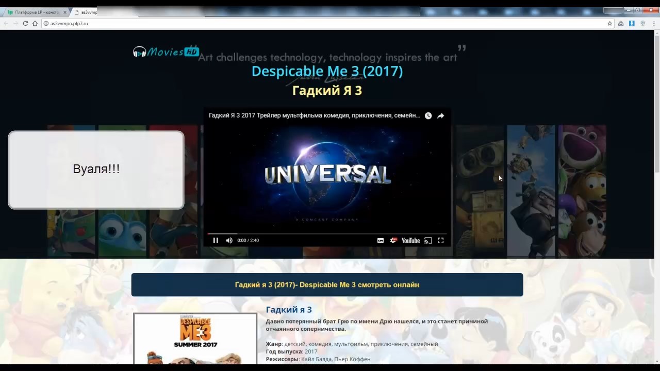Share the trailer video

coord(441,116)
